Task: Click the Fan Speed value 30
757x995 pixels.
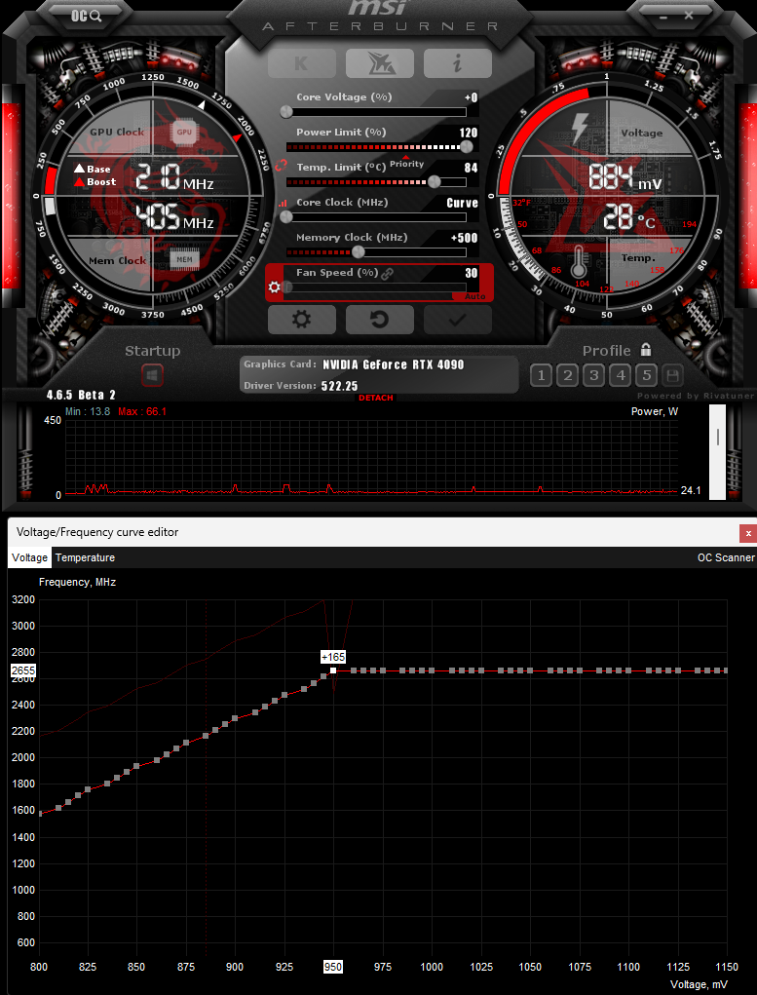Action: 472,273
